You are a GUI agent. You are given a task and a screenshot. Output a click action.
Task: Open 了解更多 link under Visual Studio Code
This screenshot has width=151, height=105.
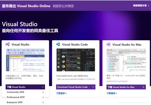coord(61,93)
